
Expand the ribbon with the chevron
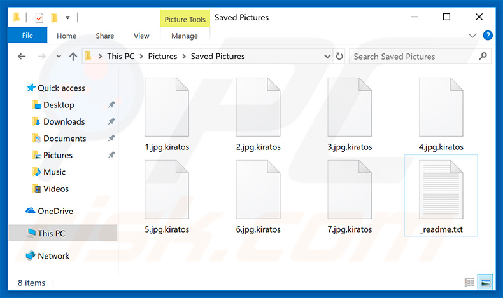click(x=472, y=36)
